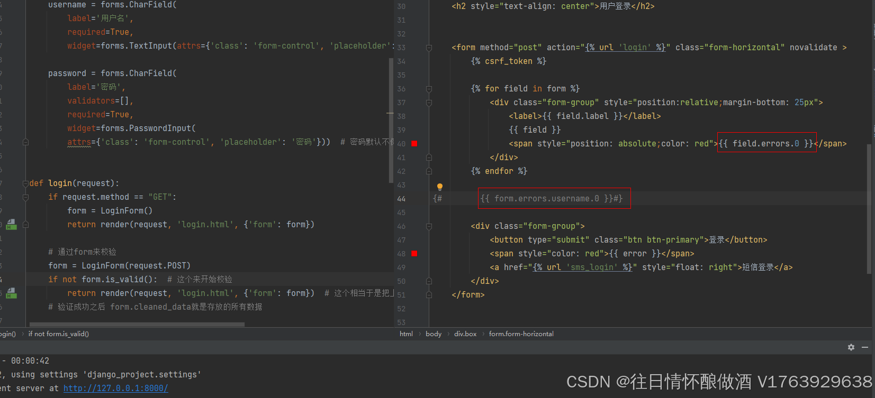Select the div.box breadcrumb
The width and height of the screenshot is (875, 398).
coord(465,334)
